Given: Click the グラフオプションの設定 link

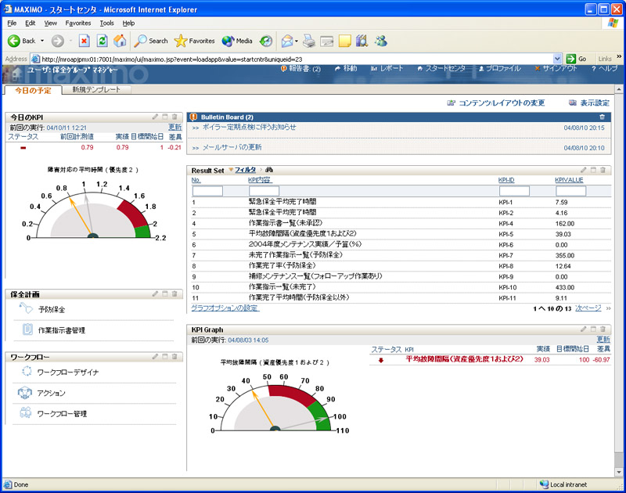Looking at the screenshot, I should click(225, 308).
